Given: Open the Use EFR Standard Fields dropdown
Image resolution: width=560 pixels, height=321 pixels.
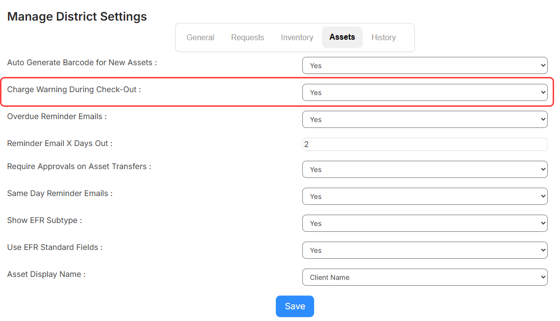Looking at the screenshot, I should [x=425, y=250].
